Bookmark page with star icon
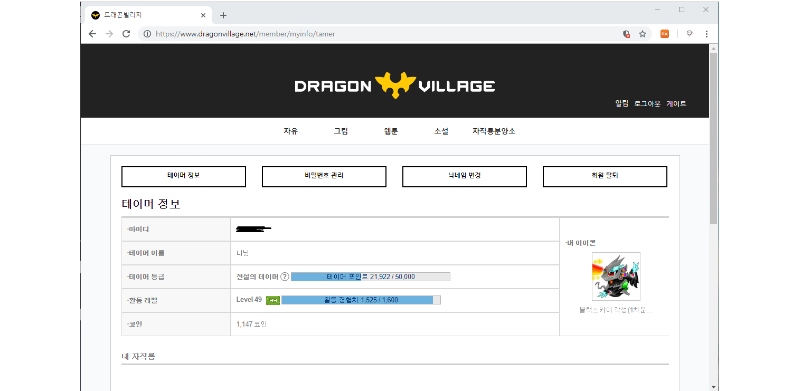The image size is (811, 391). click(643, 34)
